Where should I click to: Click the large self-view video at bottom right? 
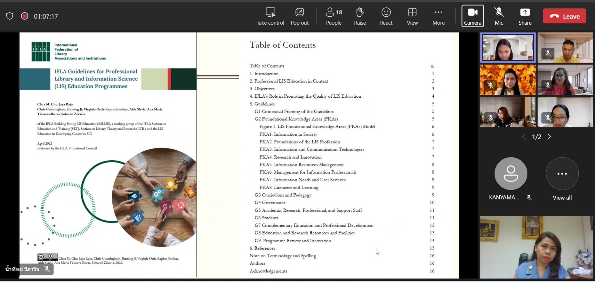pos(536,247)
